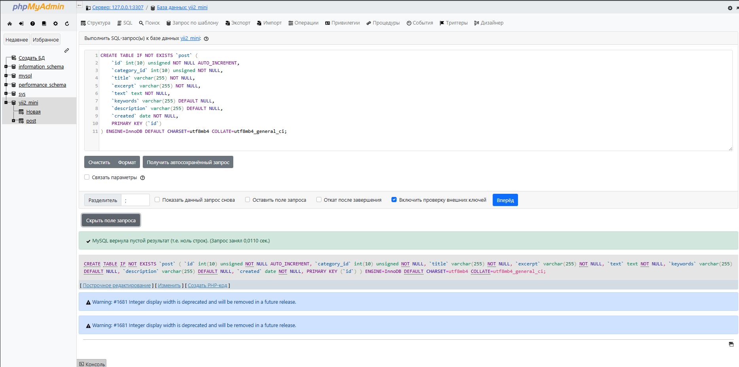
Task: Expand the sys database node
Action: (6, 94)
